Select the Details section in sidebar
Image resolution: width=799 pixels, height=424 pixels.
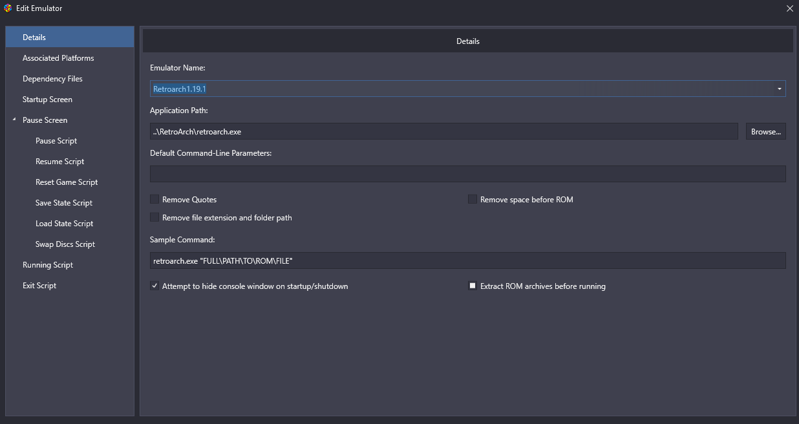[x=70, y=37]
